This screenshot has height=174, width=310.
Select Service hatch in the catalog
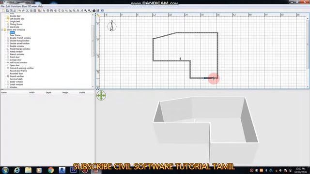[16, 79]
